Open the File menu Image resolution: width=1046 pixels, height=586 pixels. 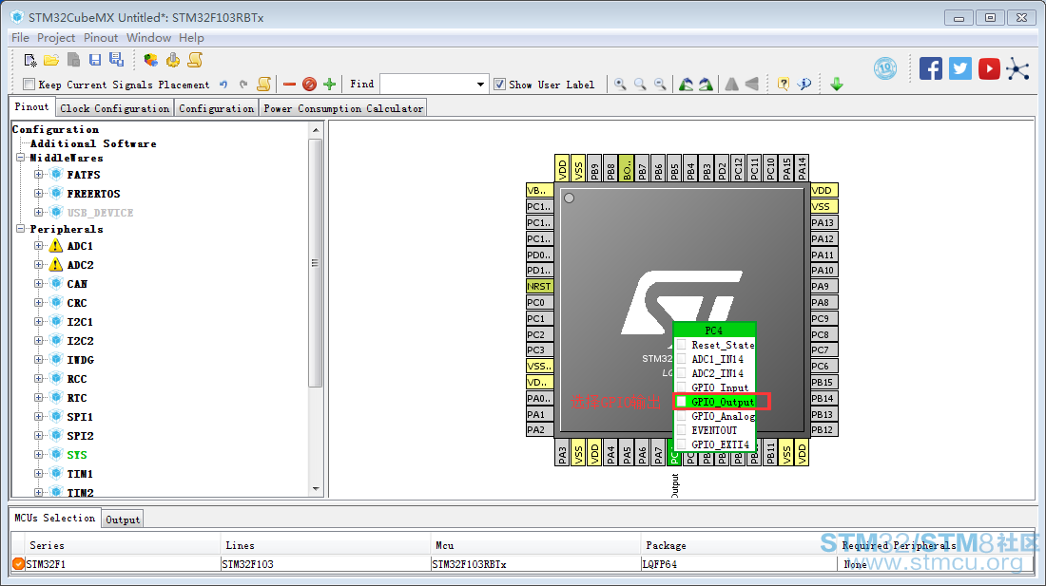pyautogui.click(x=20, y=38)
